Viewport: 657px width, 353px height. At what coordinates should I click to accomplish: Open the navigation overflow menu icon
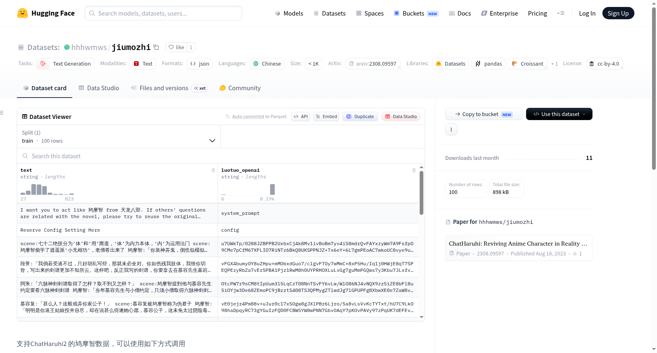click(x=561, y=13)
